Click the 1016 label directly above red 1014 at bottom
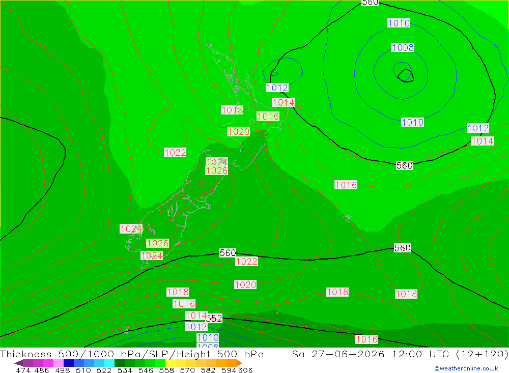 (184, 304)
